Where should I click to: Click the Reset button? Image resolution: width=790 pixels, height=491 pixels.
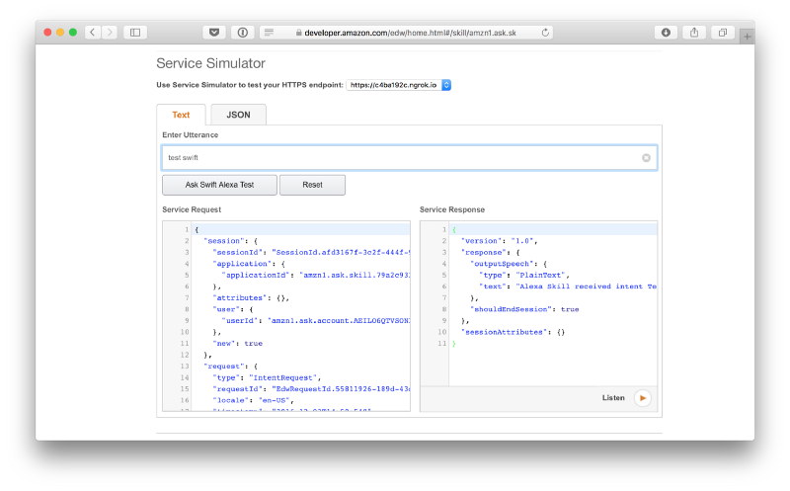coord(312,185)
